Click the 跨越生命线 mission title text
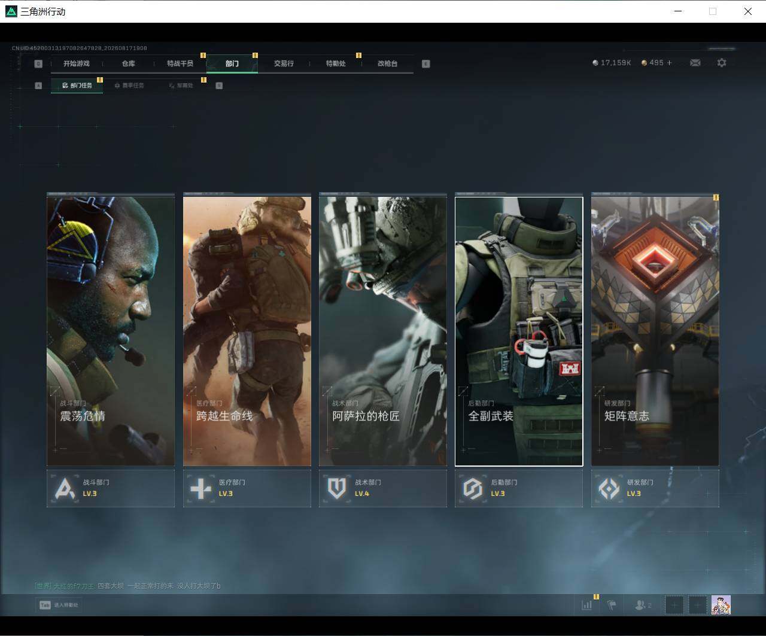Viewport: 766px width, 636px height. click(224, 416)
